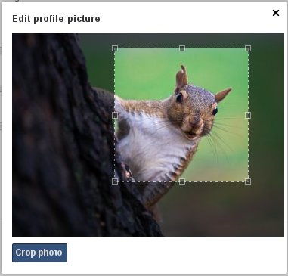The image size is (288, 276).
Task: Click the Edit profile picture heading
Action: pos(56,19)
